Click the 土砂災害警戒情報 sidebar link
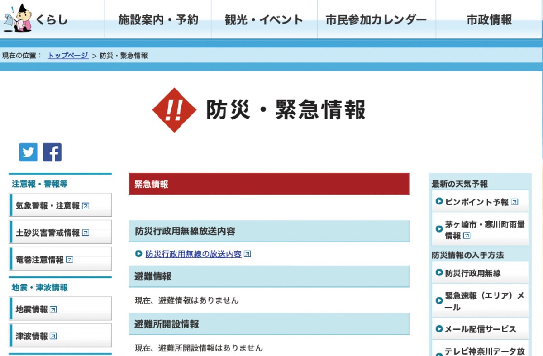Viewport: 543px width, 356px height. coord(48,232)
